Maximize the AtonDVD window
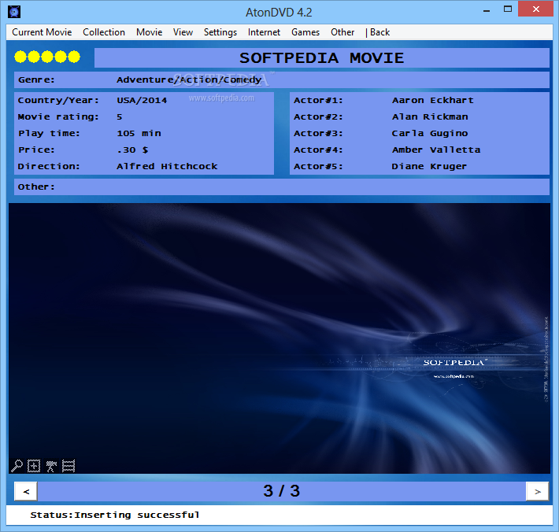 tap(508, 9)
